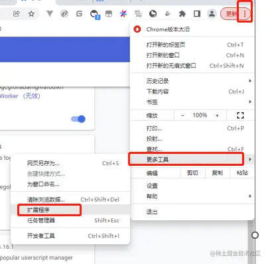Screen dimensions: 268x264
Task: Select 为窗口命名... in submenu
Action: coord(70,184)
